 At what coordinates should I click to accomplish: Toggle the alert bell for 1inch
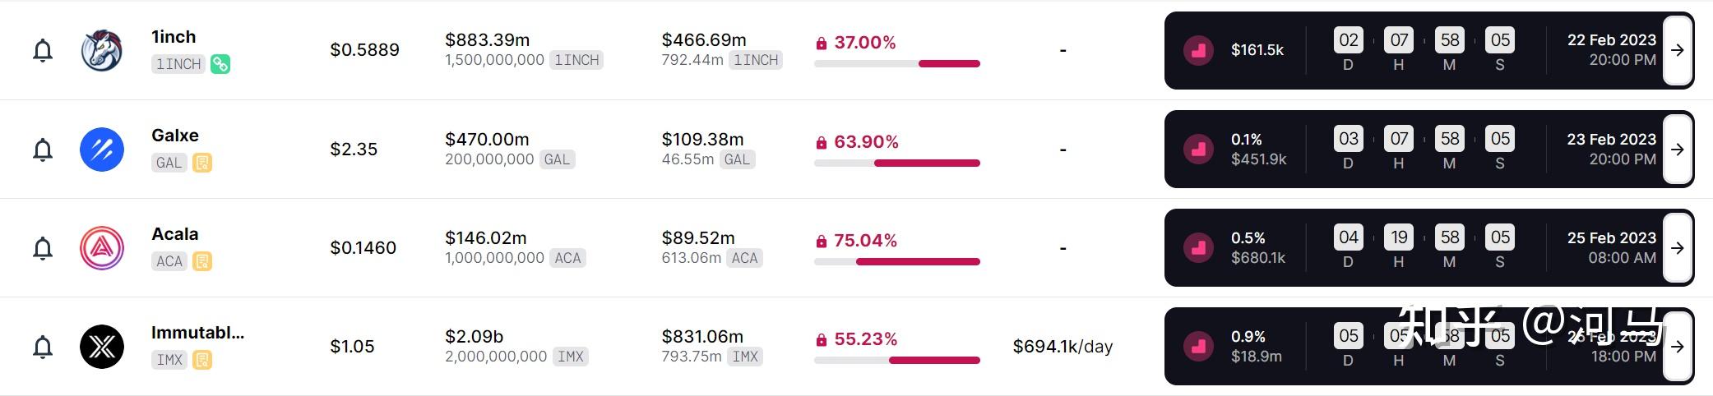click(43, 51)
